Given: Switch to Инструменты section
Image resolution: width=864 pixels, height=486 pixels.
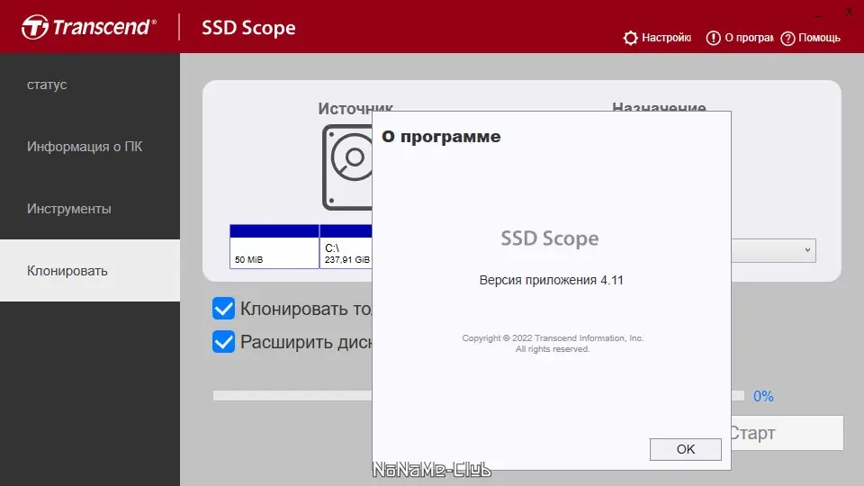Looking at the screenshot, I should pyautogui.click(x=90, y=209).
